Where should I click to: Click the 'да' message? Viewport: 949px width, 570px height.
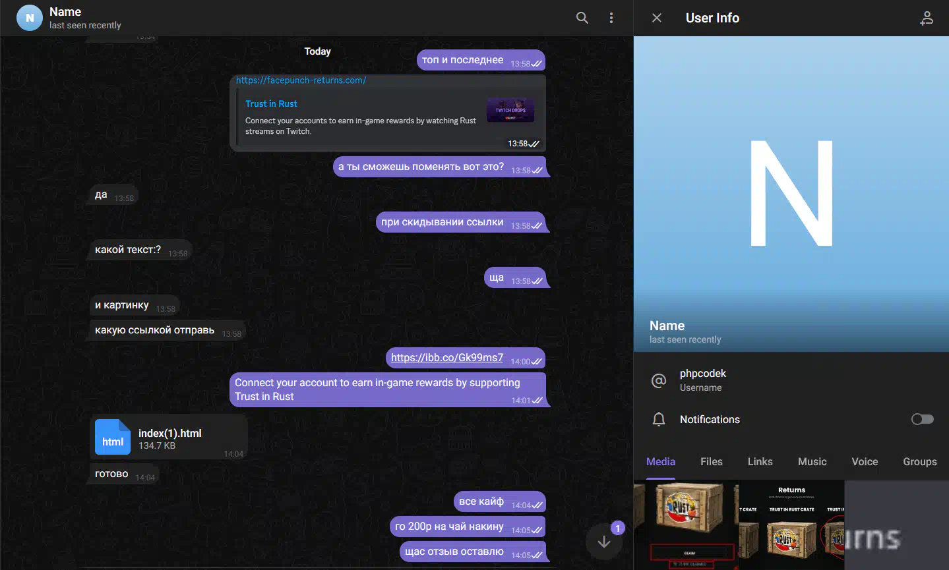[x=113, y=194]
